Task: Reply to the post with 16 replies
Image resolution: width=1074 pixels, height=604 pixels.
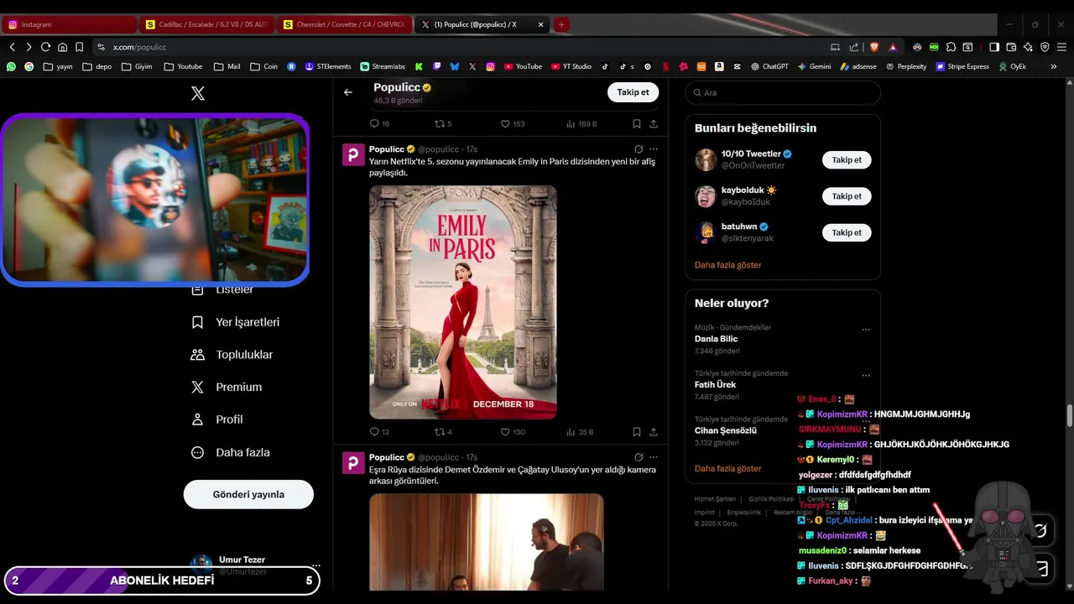Action: pos(374,123)
